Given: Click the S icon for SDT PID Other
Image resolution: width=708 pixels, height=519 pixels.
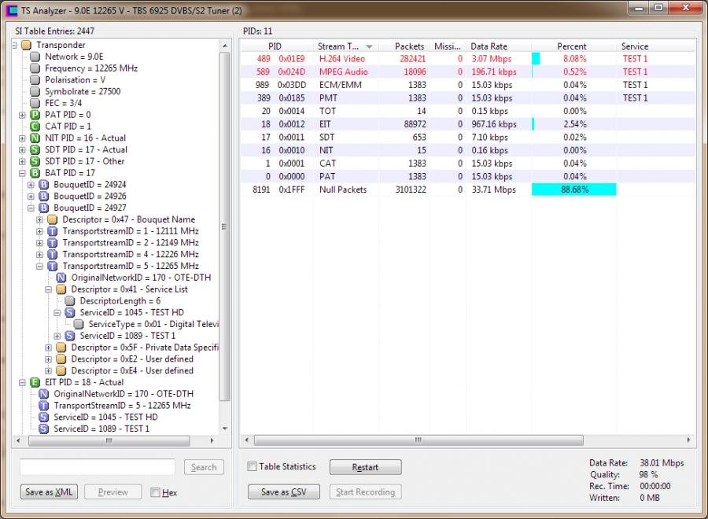Looking at the screenshot, I should coord(35,161).
